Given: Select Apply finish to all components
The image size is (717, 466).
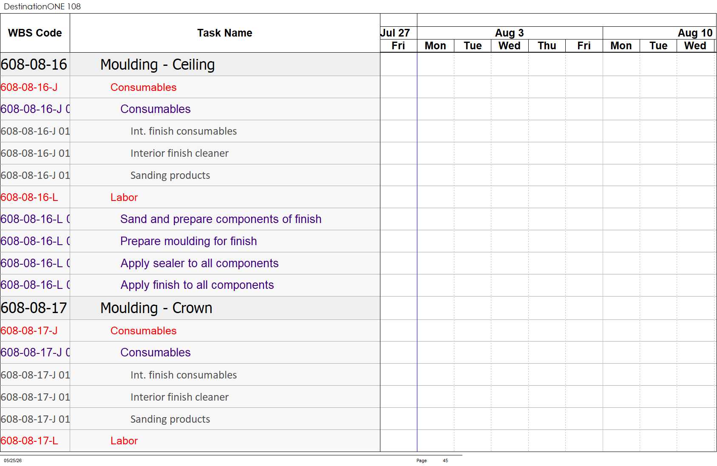Looking at the screenshot, I should tap(197, 285).
